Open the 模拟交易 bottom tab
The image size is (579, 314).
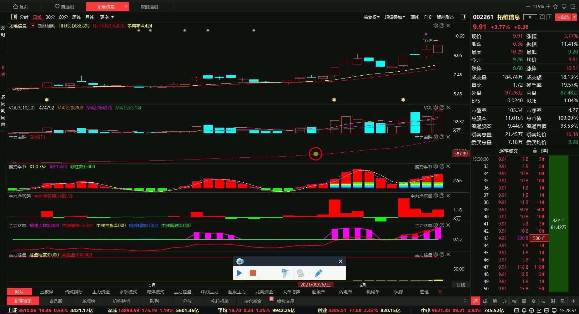286,301
